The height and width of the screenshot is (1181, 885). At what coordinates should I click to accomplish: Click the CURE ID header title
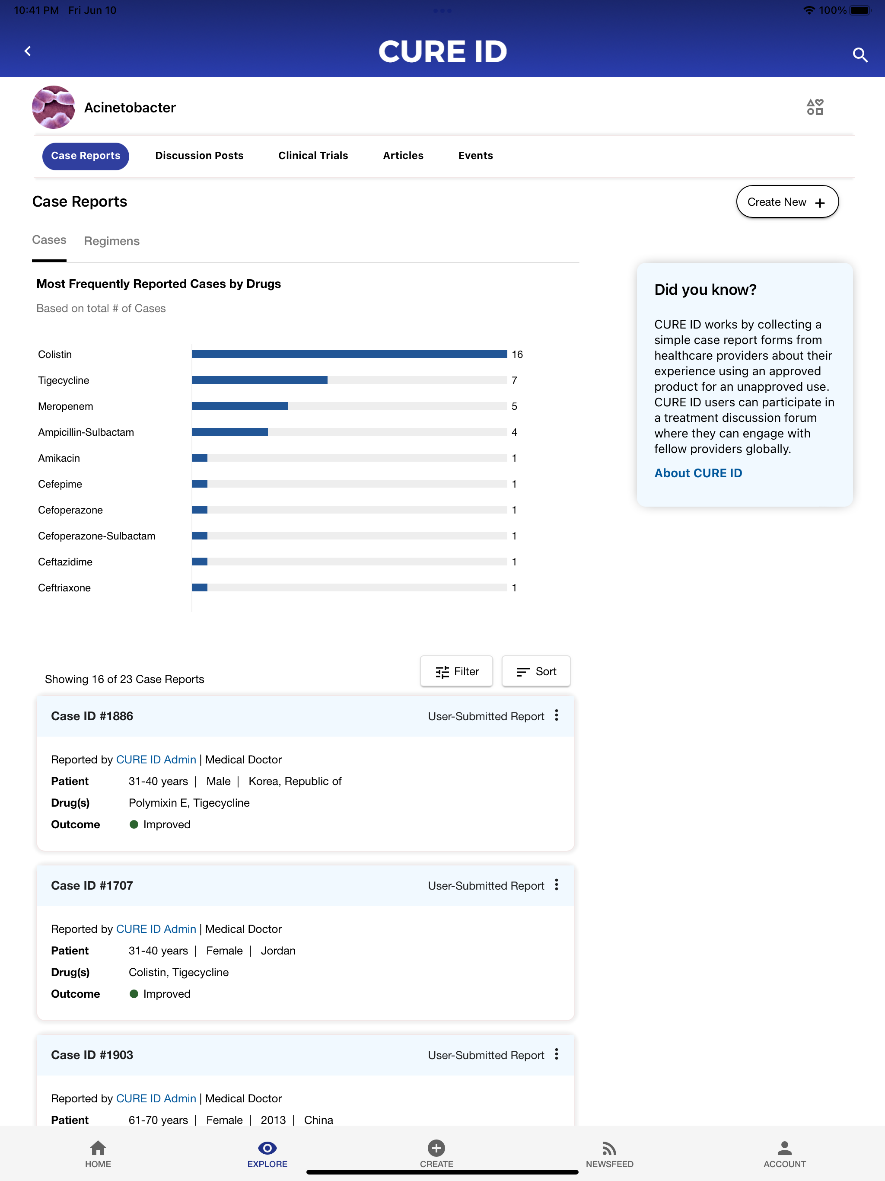point(442,51)
